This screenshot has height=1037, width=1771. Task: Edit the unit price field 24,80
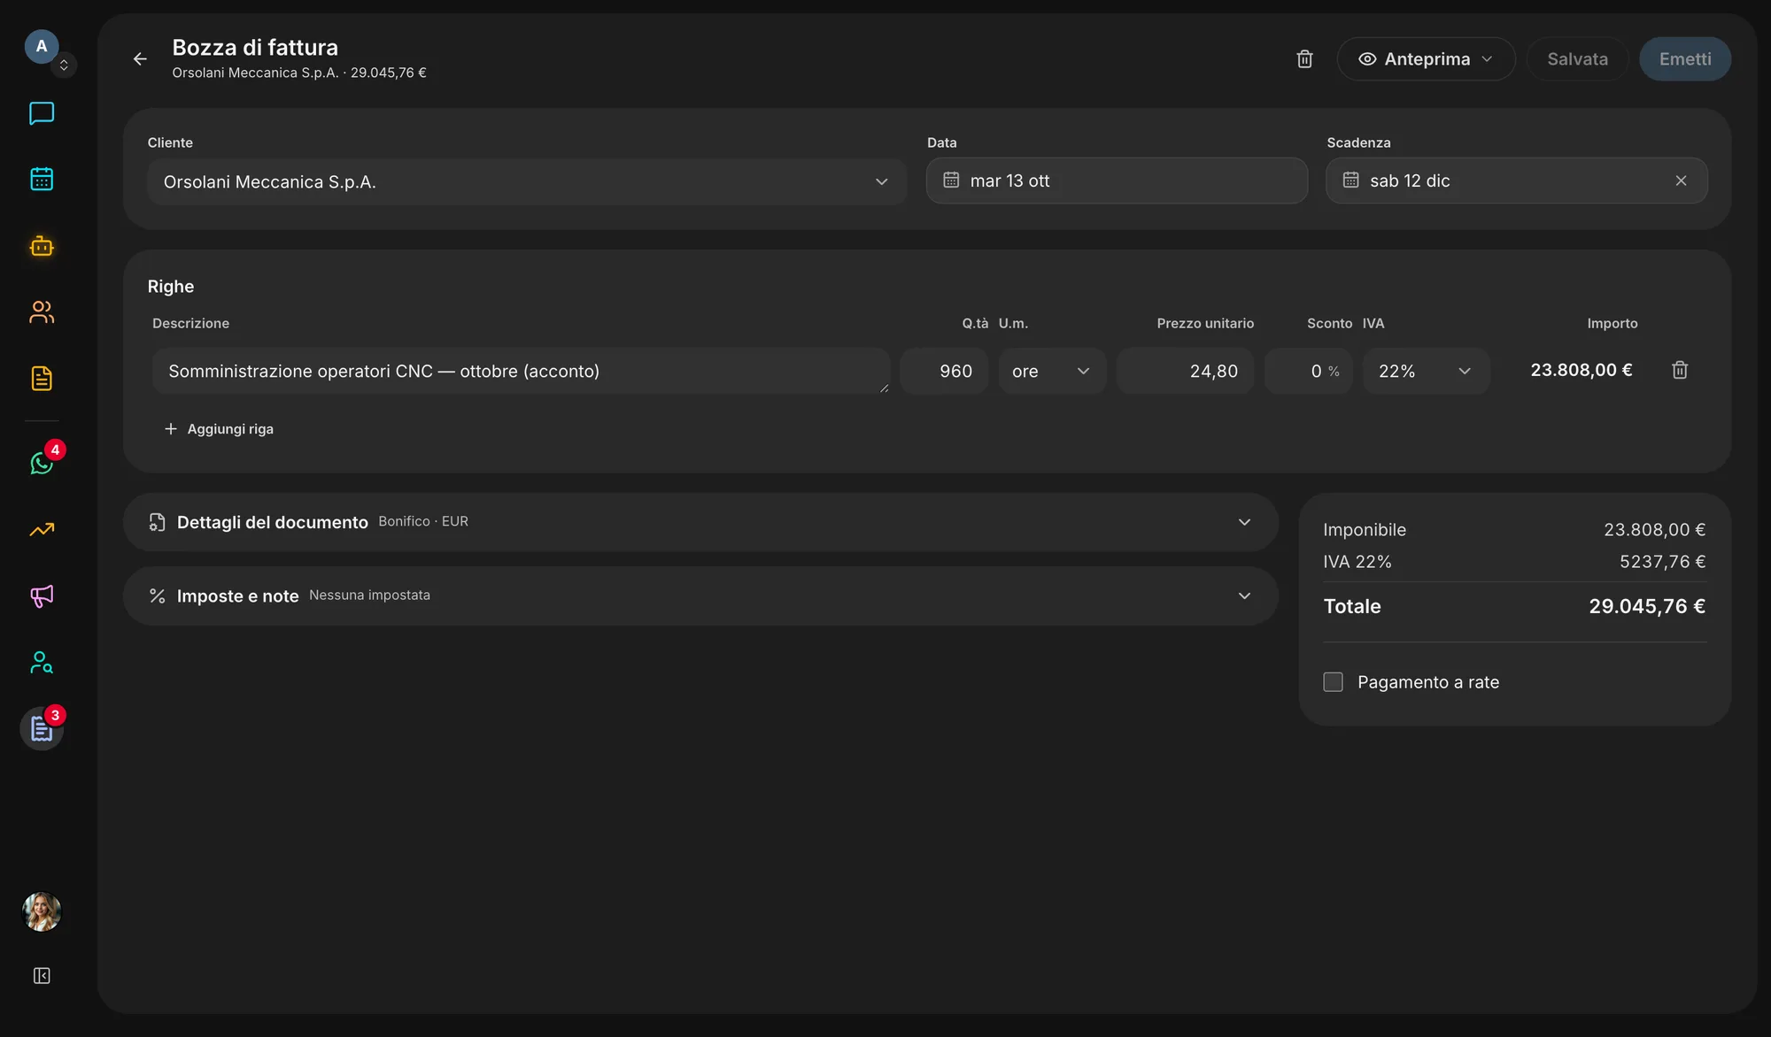(1185, 371)
